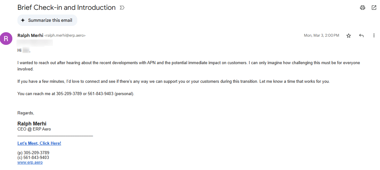Open the three-dot More options menu
The image size is (380, 170).
pyautogui.click(x=374, y=36)
